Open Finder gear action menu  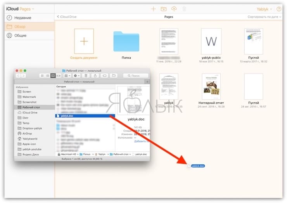(76, 76)
